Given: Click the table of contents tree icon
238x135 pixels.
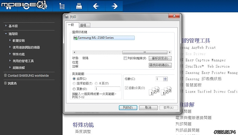Looking at the screenshot, I should point(62,6).
